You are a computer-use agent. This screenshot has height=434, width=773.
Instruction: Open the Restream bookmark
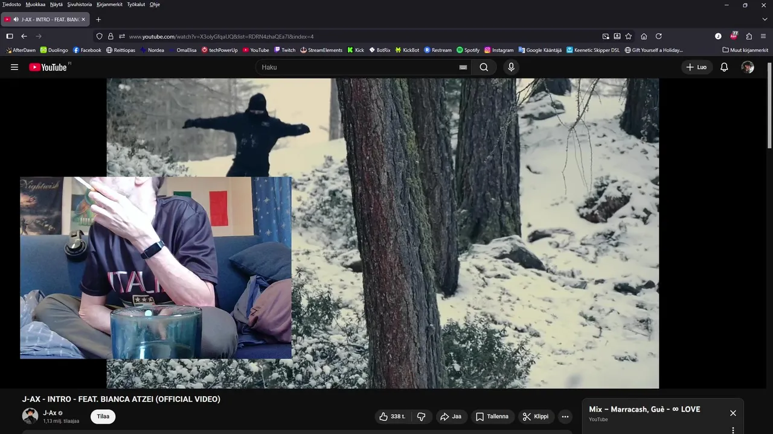pyautogui.click(x=438, y=50)
